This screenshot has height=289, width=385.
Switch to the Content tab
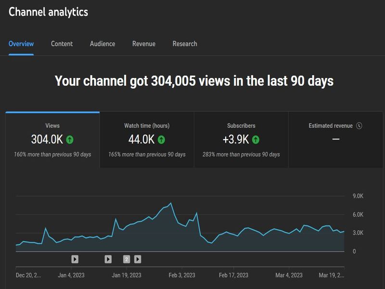click(62, 44)
